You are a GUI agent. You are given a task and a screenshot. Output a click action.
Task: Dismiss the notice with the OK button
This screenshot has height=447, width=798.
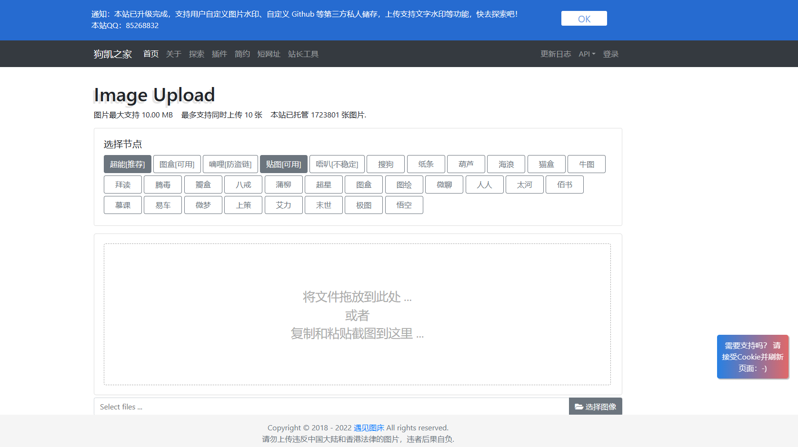coord(584,19)
